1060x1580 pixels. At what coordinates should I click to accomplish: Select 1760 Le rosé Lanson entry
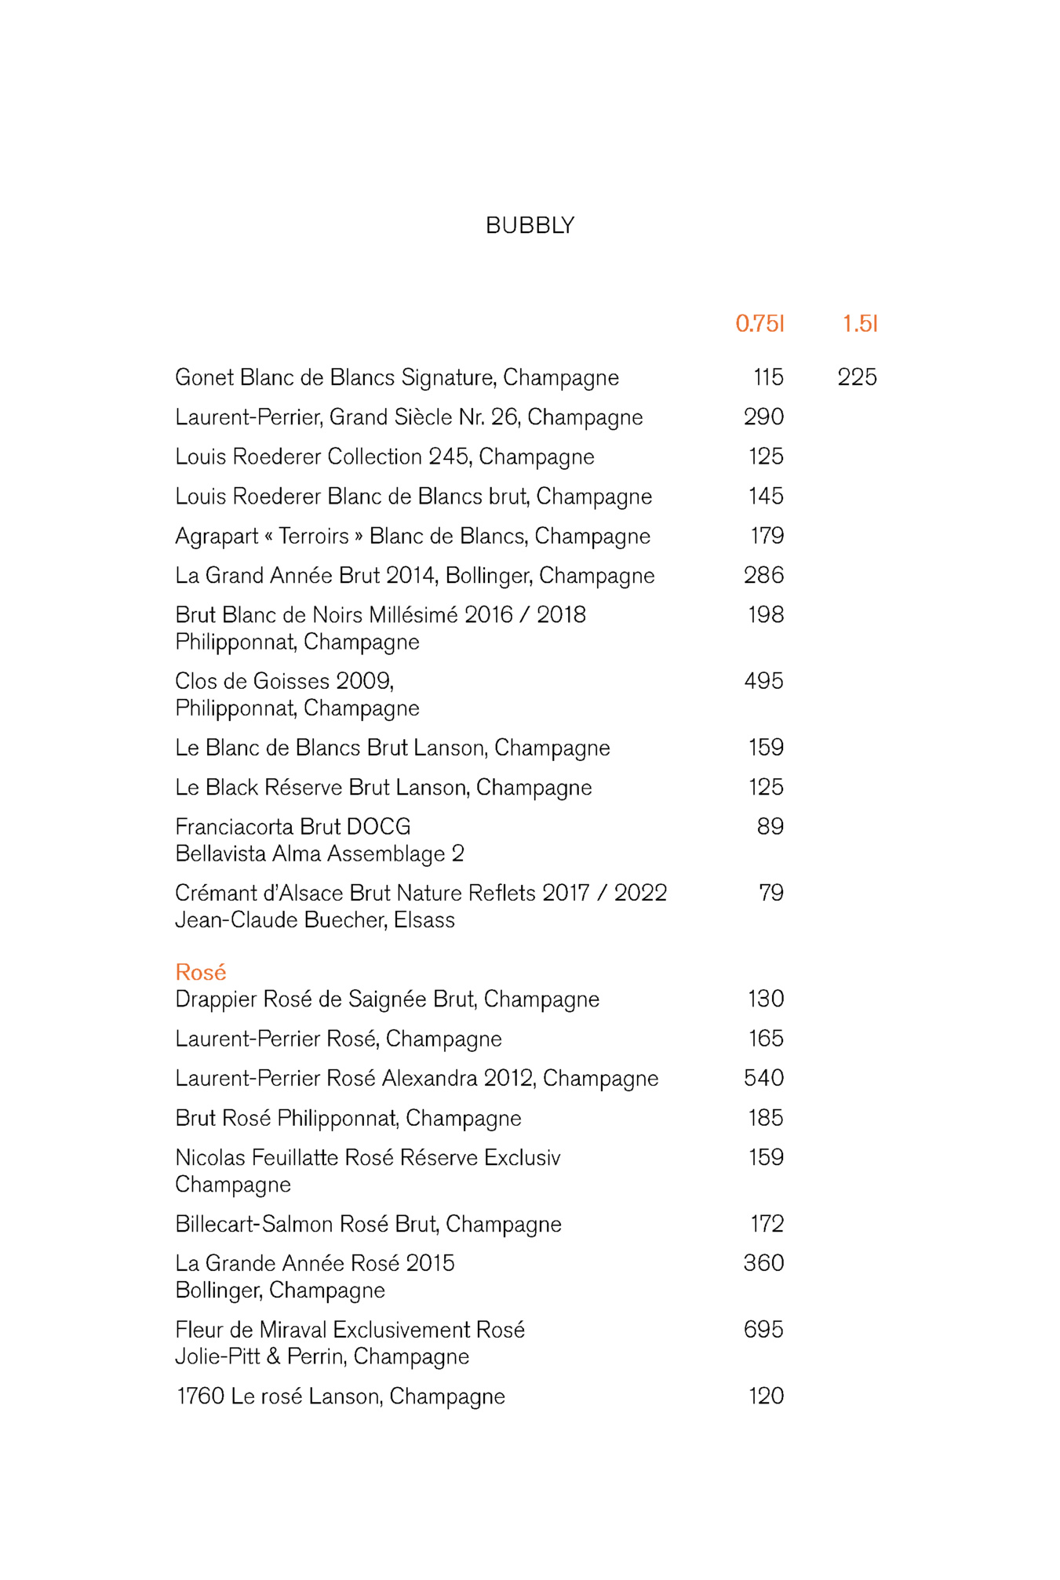(341, 1396)
